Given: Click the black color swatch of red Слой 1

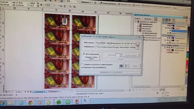Looking at the screenshot, I should (x=174, y=28).
